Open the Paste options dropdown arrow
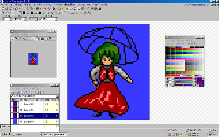The width and height of the screenshot is (219, 137). (x=40, y=9)
